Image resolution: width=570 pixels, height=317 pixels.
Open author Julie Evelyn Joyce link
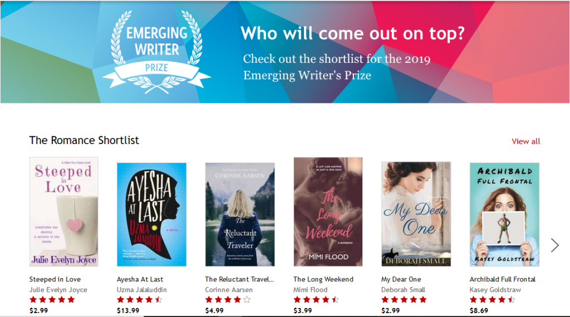[58, 290]
